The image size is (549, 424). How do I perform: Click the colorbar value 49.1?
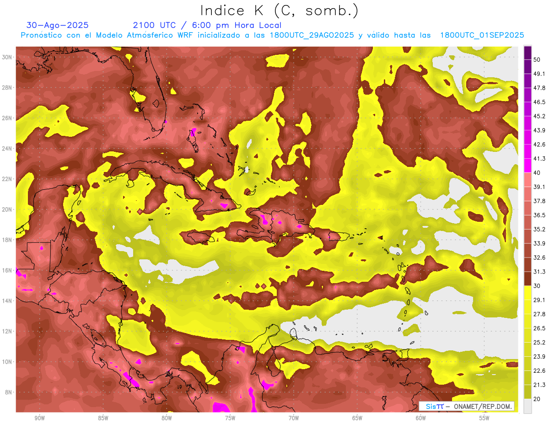click(x=539, y=74)
